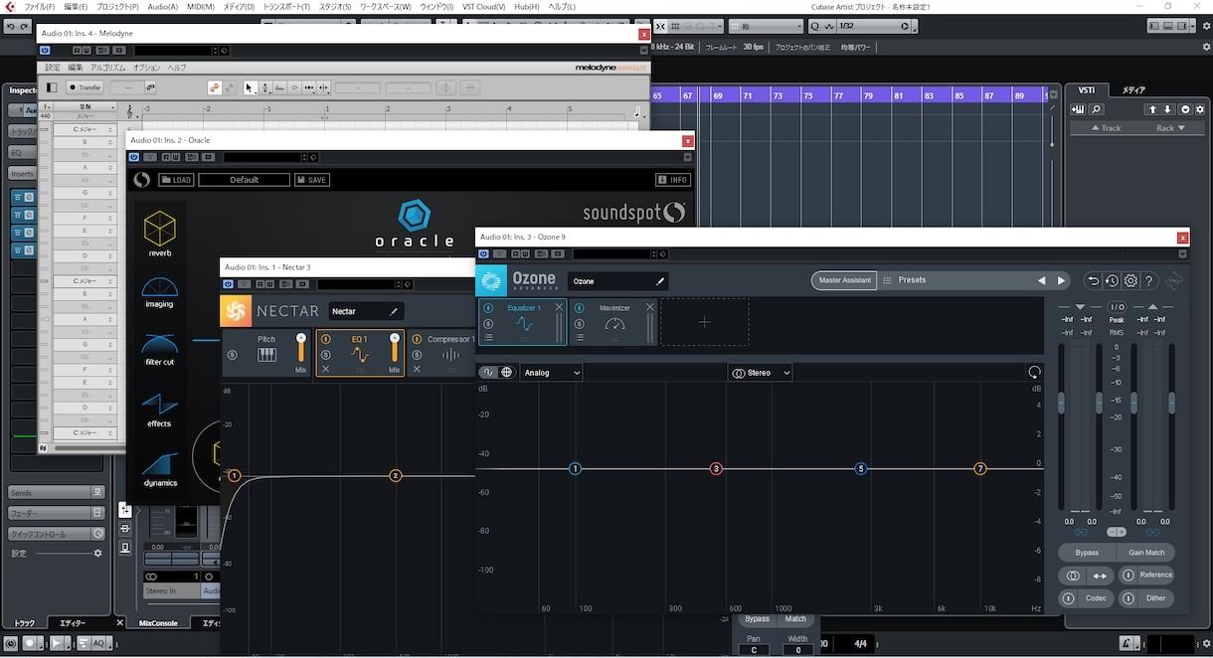
Task: Open Oracle window's top-right options dropdown arrow
Action: (x=687, y=157)
